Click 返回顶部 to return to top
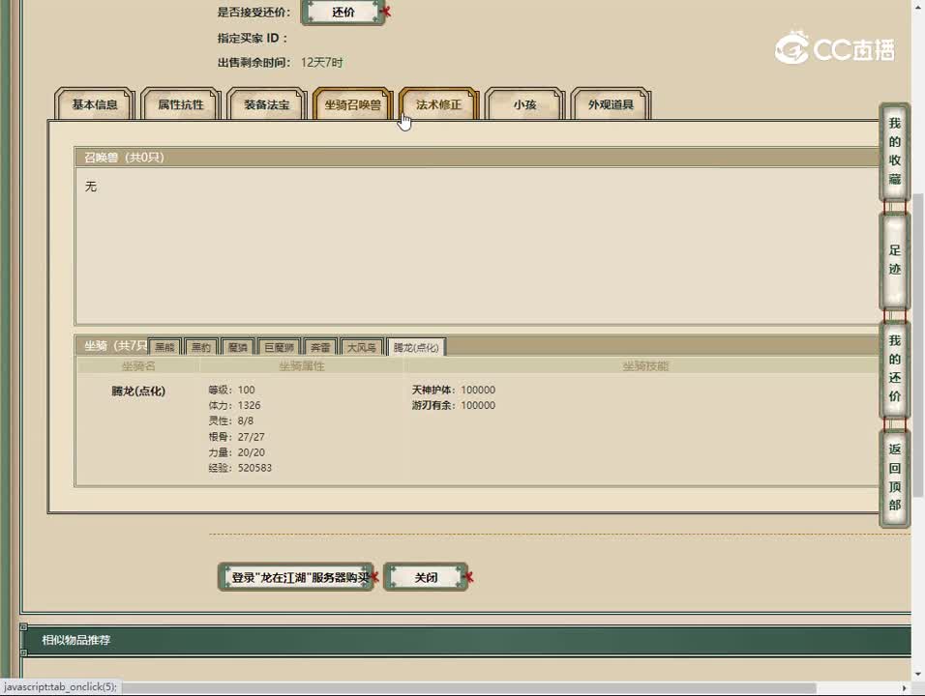The height and width of the screenshot is (696, 925). pos(894,478)
